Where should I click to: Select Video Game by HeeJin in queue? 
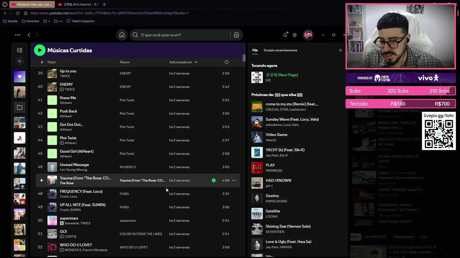pos(276,134)
